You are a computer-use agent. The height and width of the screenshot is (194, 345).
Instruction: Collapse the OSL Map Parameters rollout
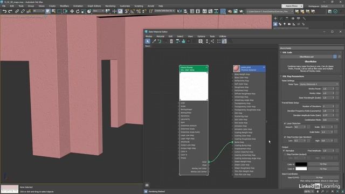coord(293,77)
